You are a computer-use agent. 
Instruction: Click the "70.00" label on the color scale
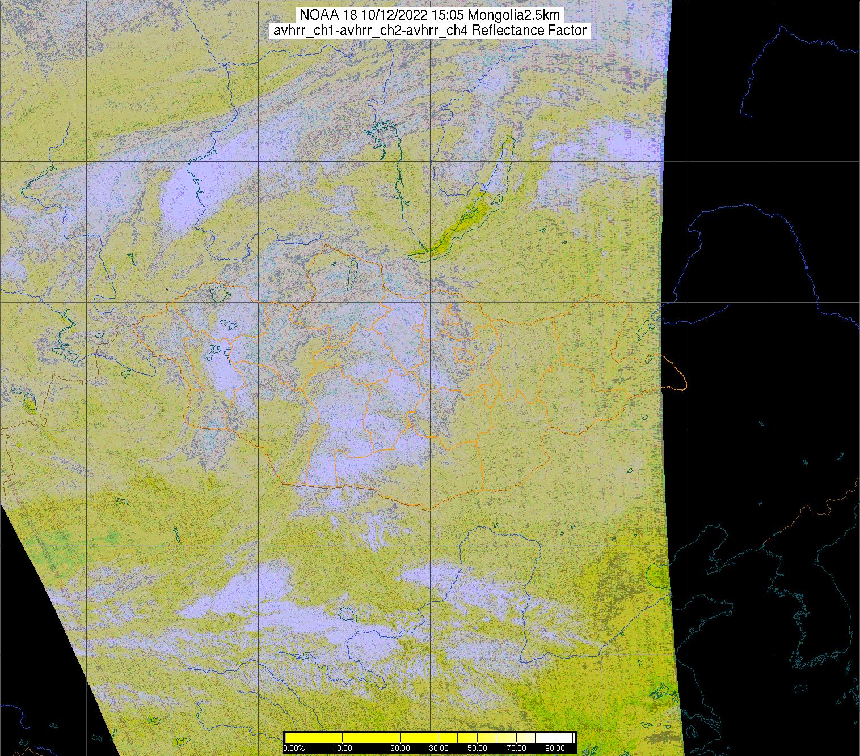tap(517, 749)
